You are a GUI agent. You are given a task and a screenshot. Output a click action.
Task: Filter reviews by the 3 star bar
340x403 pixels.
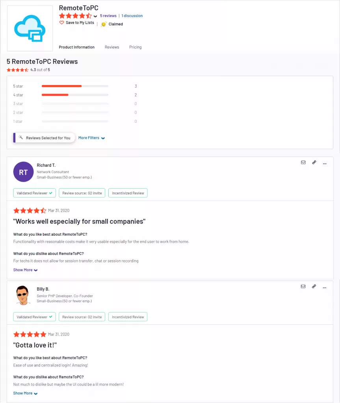75,104
